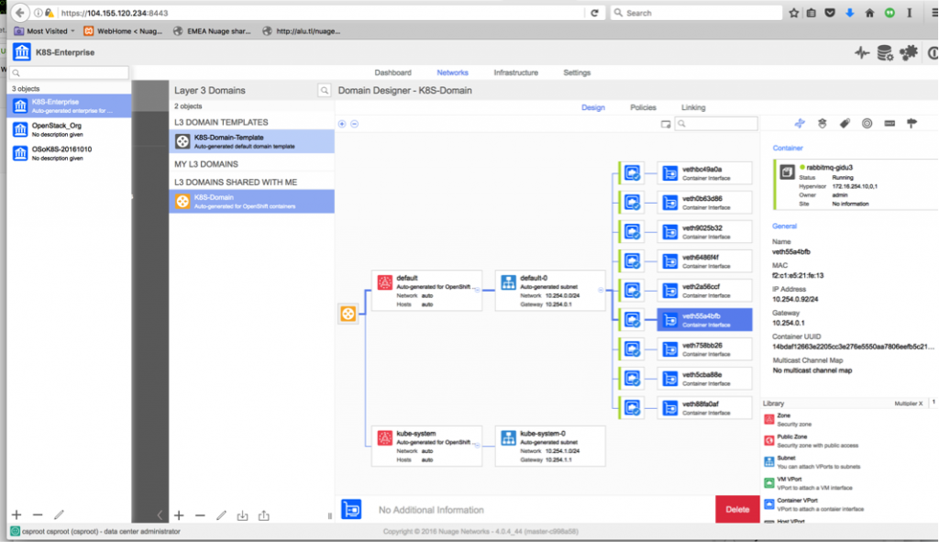The width and height of the screenshot is (939, 542).
Task: Add a new L3 domain
Action: (179, 515)
